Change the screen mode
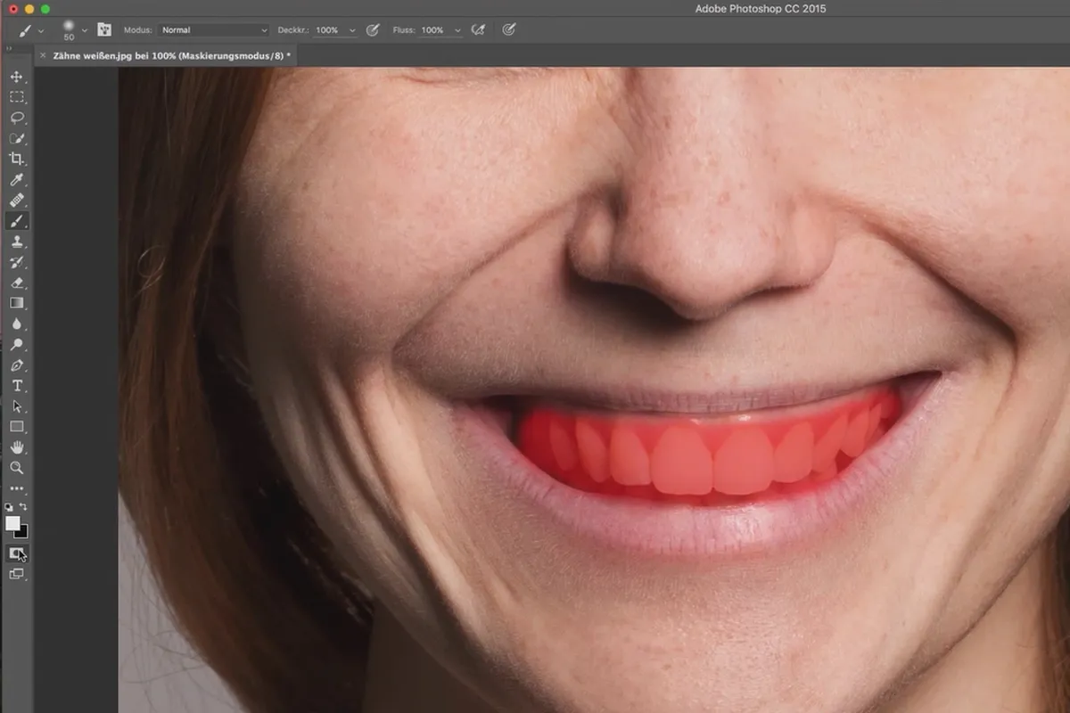Viewport: 1070px width, 713px height. [17, 574]
